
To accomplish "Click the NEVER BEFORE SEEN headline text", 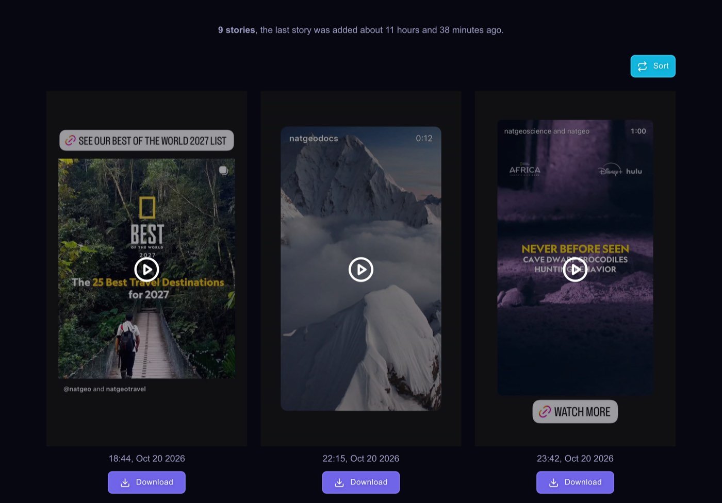I will click(x=575, y=249).
